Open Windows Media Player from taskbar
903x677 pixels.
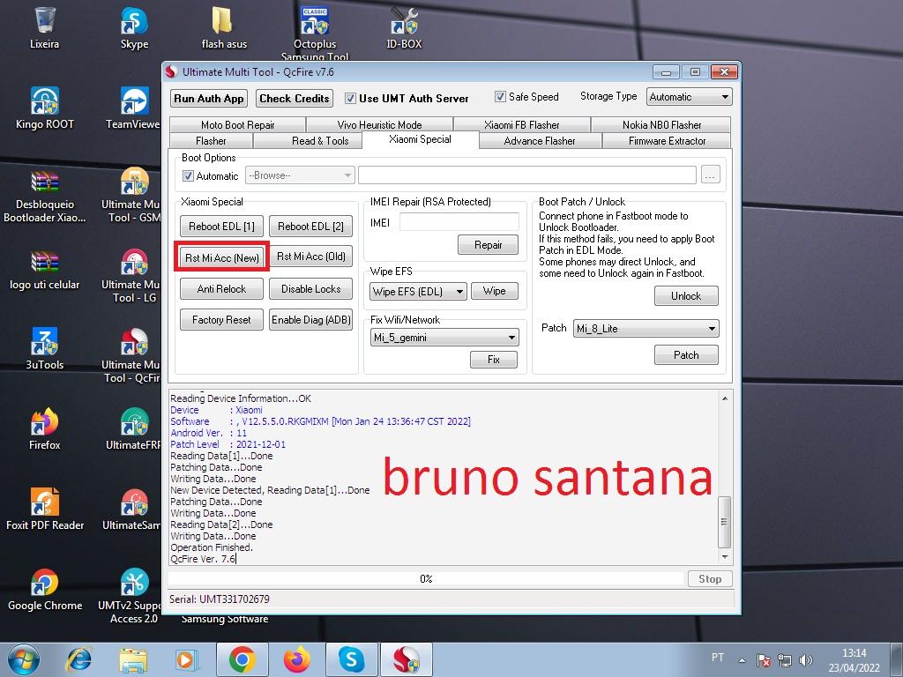tap(185, 659)
